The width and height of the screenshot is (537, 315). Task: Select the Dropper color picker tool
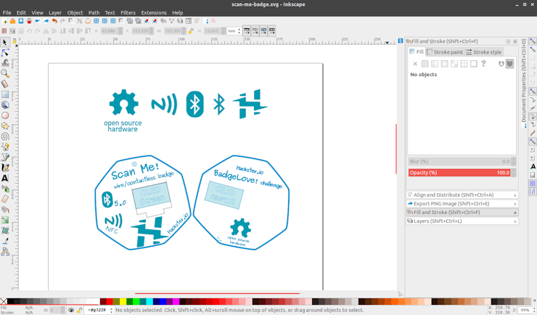(x=5, y=241)
